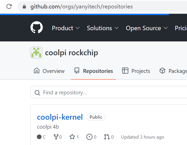Reload the page with the browser refresh icon

click(9, 6)
